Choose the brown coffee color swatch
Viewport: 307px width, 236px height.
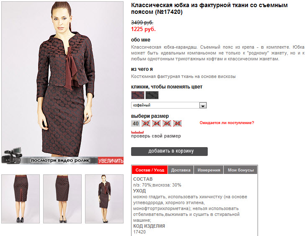[x=138, y=95]
